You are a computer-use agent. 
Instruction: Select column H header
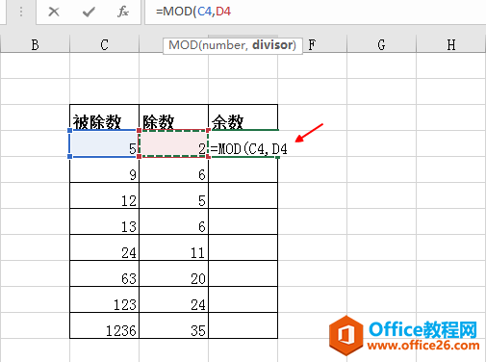tap(451, 44)
